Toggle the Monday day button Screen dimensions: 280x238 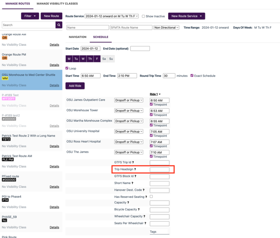point(69,59)
